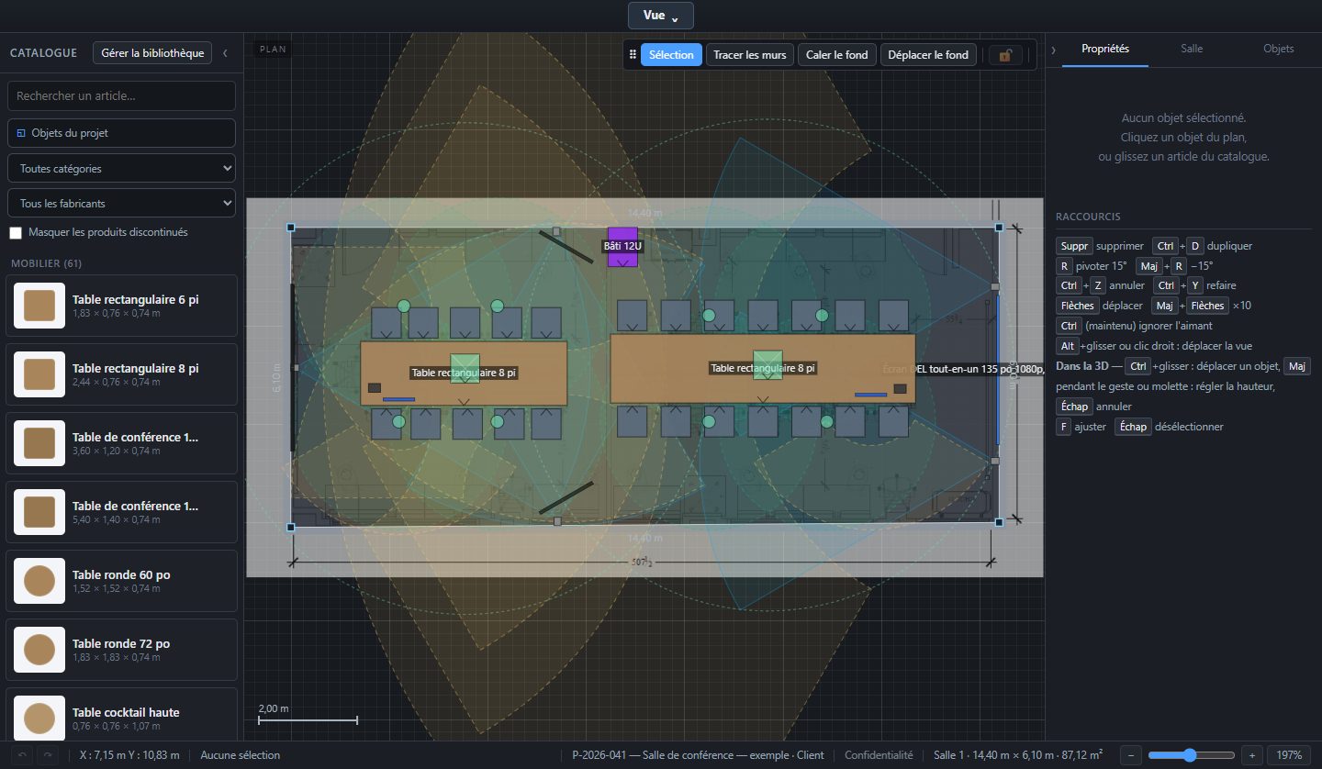The image size is (1322, 769).
Task: Click the Objets du projet button
Action: (x=121, y=133)
